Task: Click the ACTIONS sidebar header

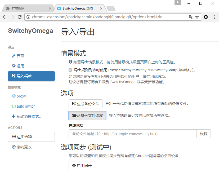Action: 15,128
